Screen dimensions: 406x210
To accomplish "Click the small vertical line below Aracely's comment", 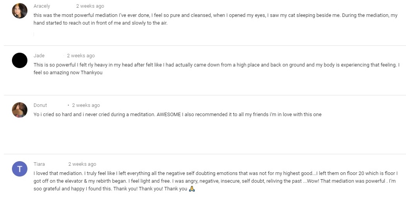I will pos(34,34).
